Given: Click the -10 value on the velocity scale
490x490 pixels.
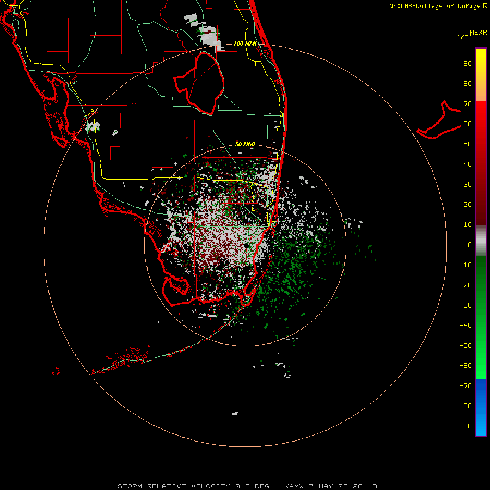Looking at the screenshot, I should pyautogui.click(x=465, y=265).
